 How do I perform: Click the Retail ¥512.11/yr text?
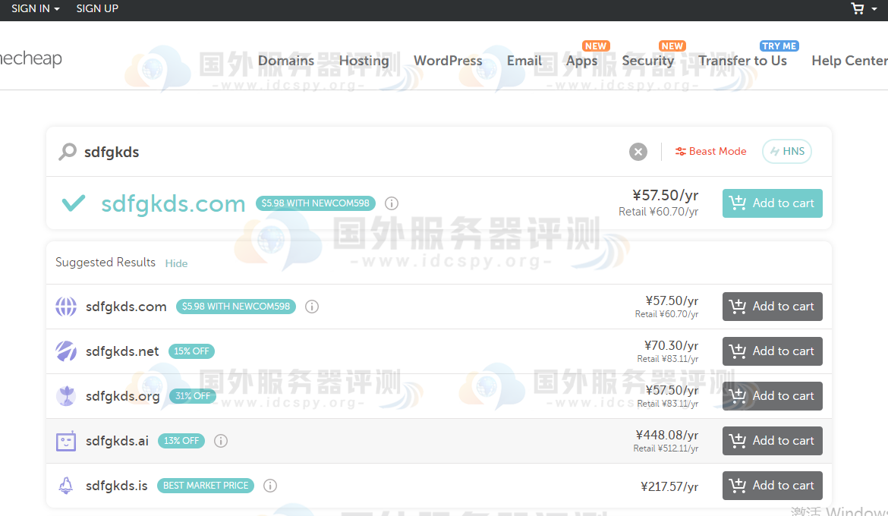pyautogui.click(x=666, y=448)
